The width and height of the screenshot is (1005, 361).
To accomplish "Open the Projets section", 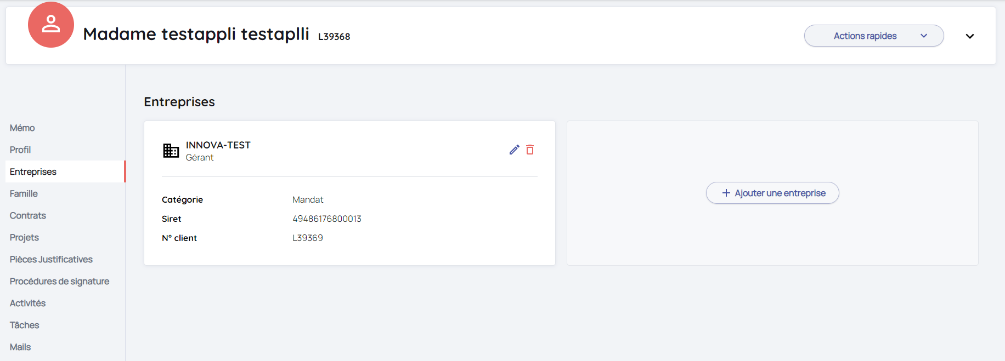I will point(24,237).
